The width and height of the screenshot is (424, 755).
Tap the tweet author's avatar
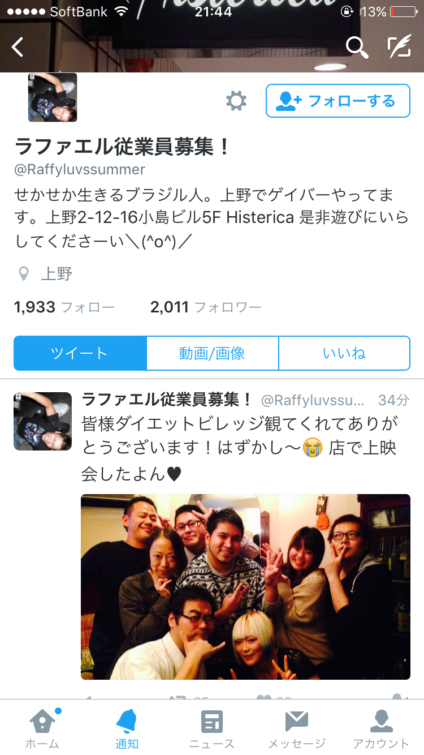pyautogui.click(x=43, y=421)
